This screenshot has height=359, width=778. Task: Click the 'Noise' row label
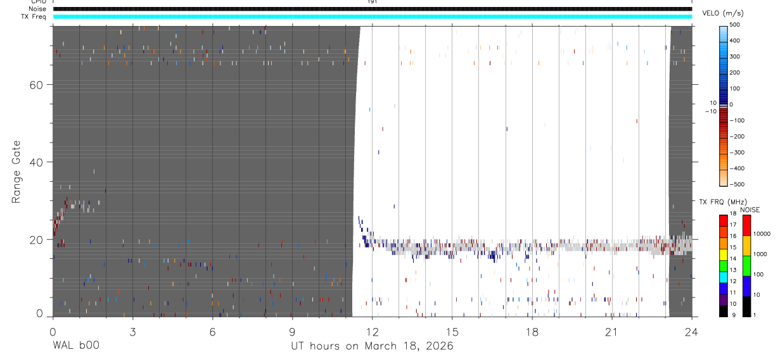pos(37,9)
